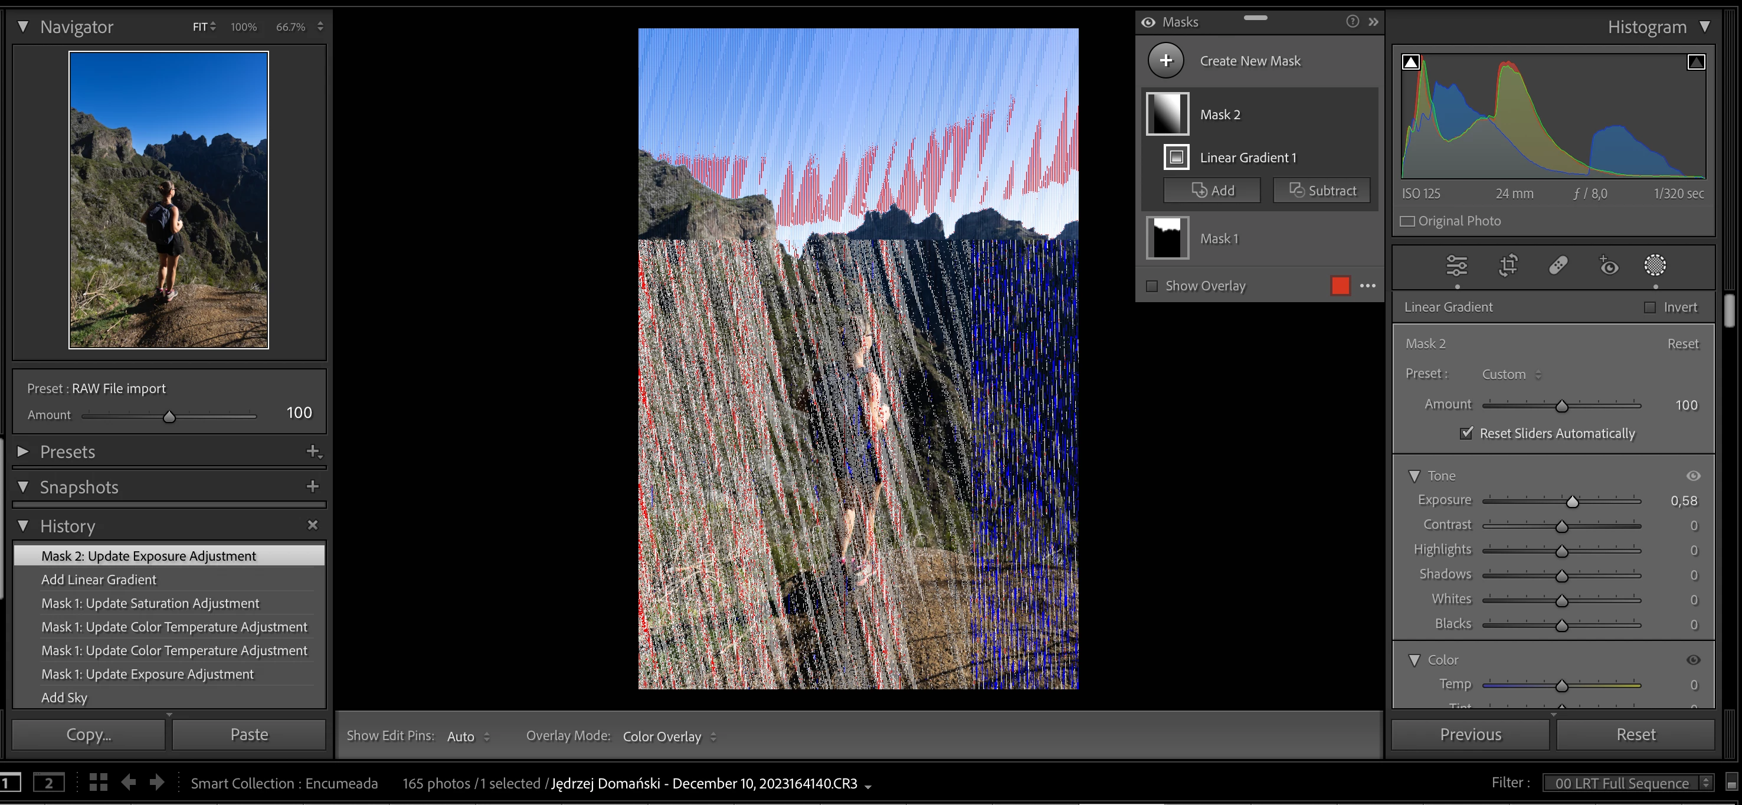Viewport: 1742px width, 805px height.
Task: Toggle Tone panel visibility eye icon
Action: [1693, 476]
